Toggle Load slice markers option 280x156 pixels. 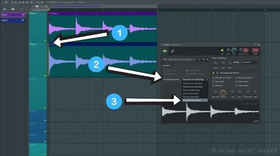coord(196,74)
